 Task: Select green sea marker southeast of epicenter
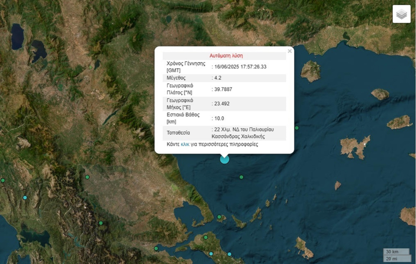point(241,177)
